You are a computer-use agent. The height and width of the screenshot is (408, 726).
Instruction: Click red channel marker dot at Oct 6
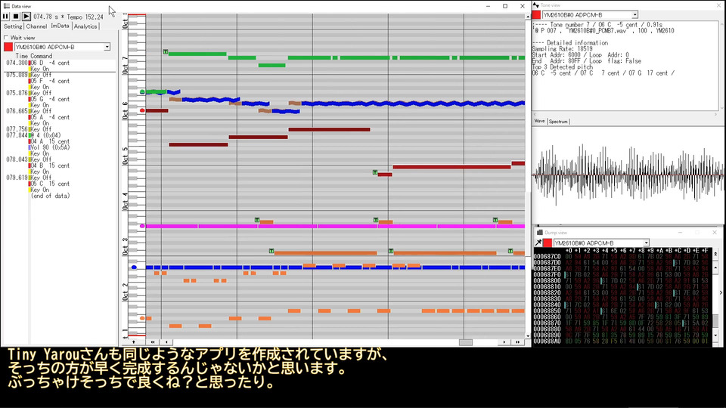[x=142, y=110]
